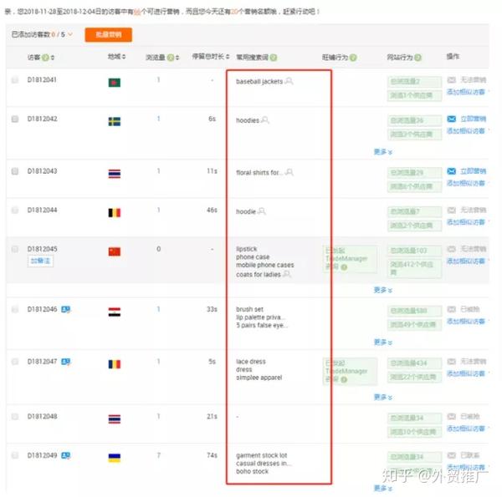Open help icon next to 访客 header
The image size is (502, 497).
click(45, 58)
